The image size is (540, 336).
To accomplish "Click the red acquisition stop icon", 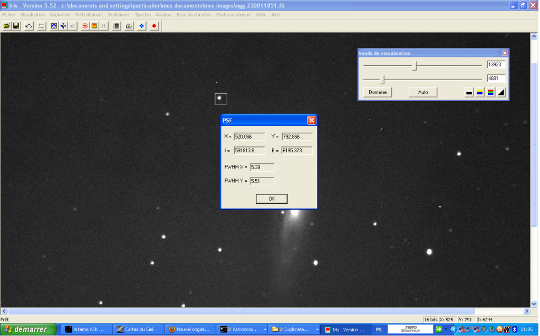I will (153, 26).
